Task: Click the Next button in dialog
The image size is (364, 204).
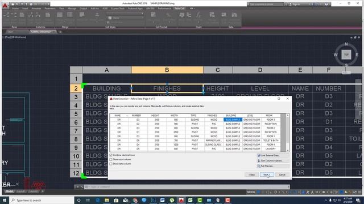Action: pyautogui.click(x=267, y=175)
